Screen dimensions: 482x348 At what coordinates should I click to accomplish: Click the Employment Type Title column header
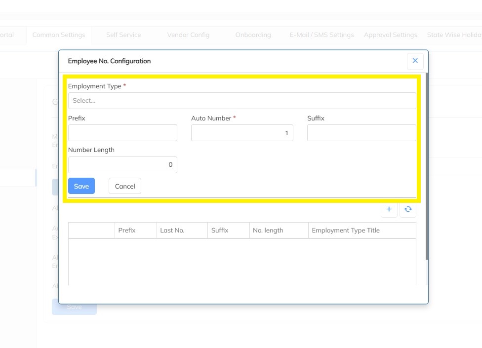346,231
